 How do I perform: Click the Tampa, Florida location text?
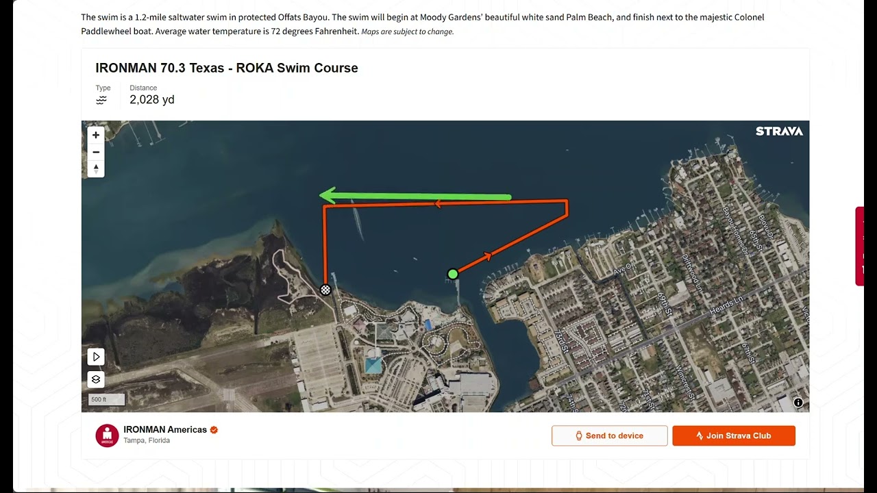147,440
